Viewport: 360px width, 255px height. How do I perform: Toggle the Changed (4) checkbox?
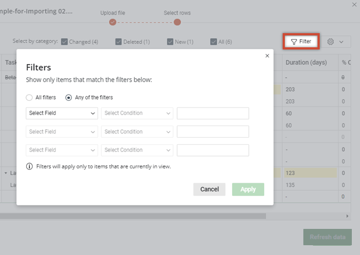pos(64,41)
